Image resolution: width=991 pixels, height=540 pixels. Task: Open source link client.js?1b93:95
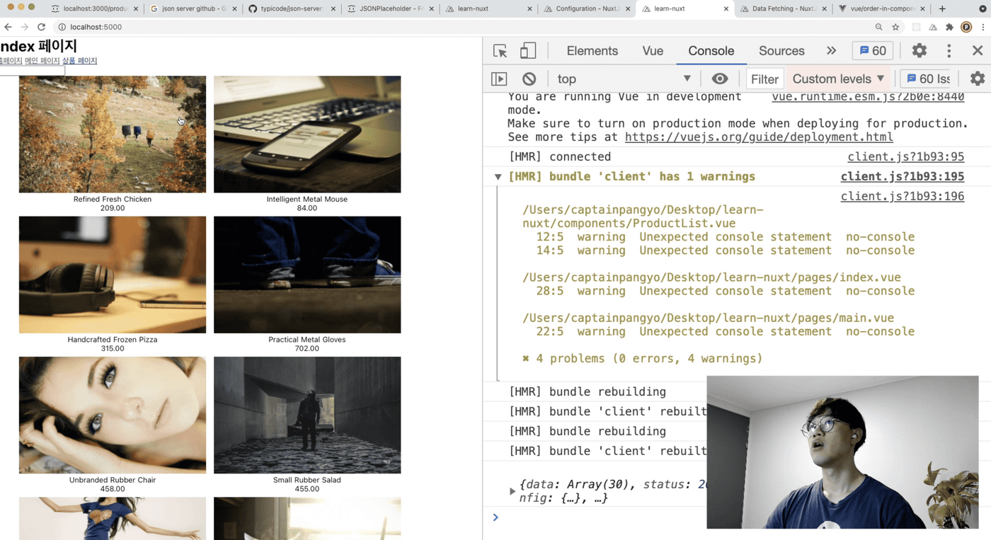(906, 157)
